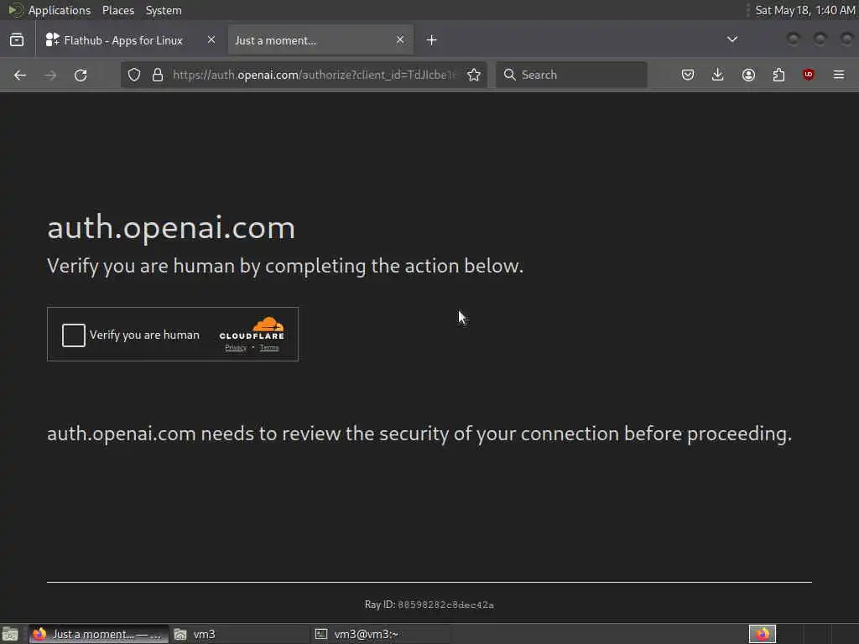Open tracking protection shield icon
859x644 pixels.
pyautogui.click(x=134, y=75)
